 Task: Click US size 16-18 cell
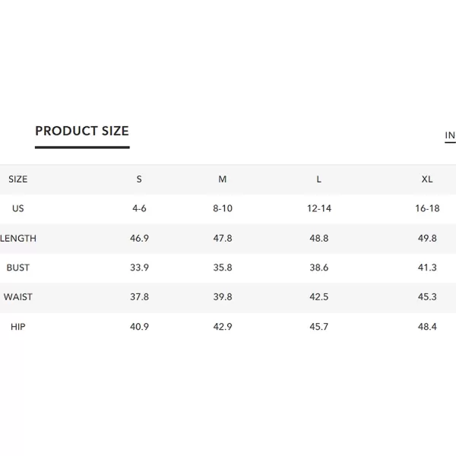[427, 208]
